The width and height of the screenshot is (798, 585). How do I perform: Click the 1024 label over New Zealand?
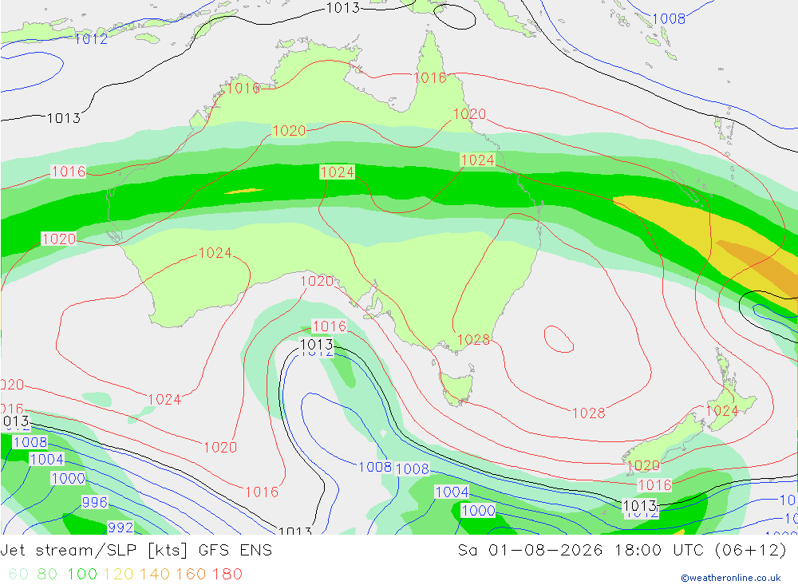(721, 411)
